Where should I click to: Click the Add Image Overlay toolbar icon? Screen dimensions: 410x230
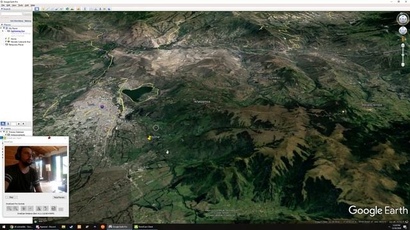pos(56,9)
